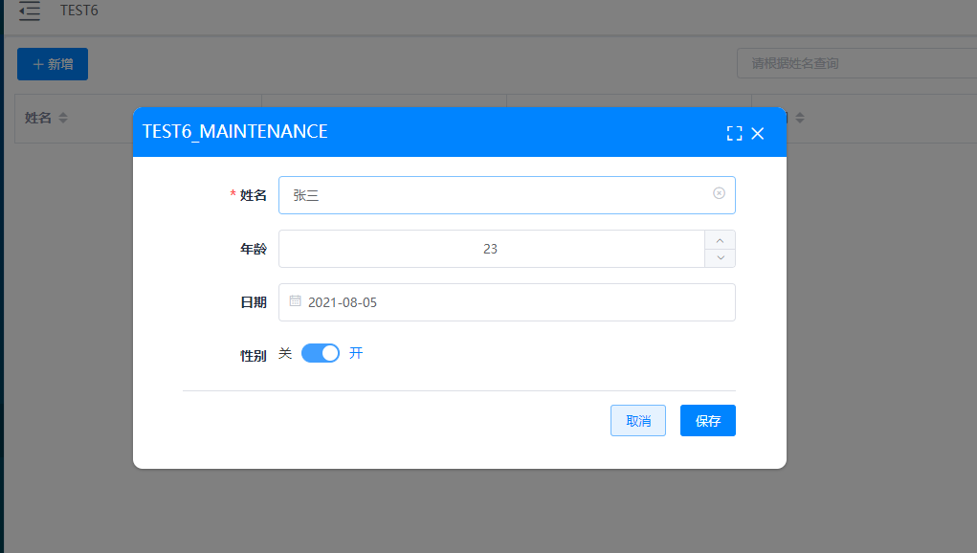Toggle the 性别 switch

point(321,353)
